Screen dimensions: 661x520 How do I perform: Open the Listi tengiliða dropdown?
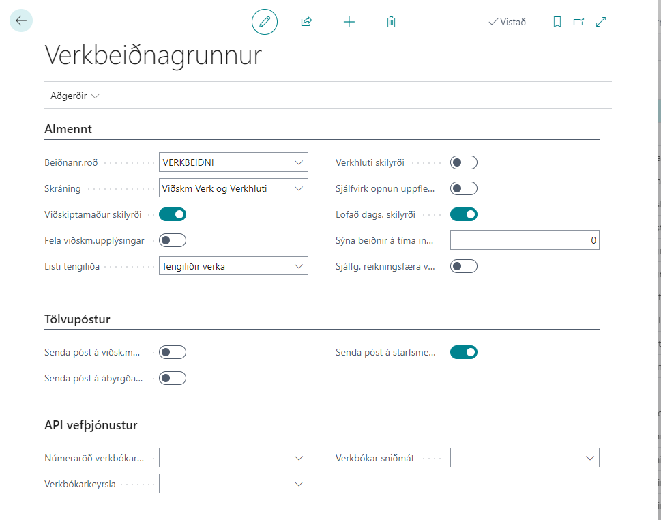(x=298, y=266)
